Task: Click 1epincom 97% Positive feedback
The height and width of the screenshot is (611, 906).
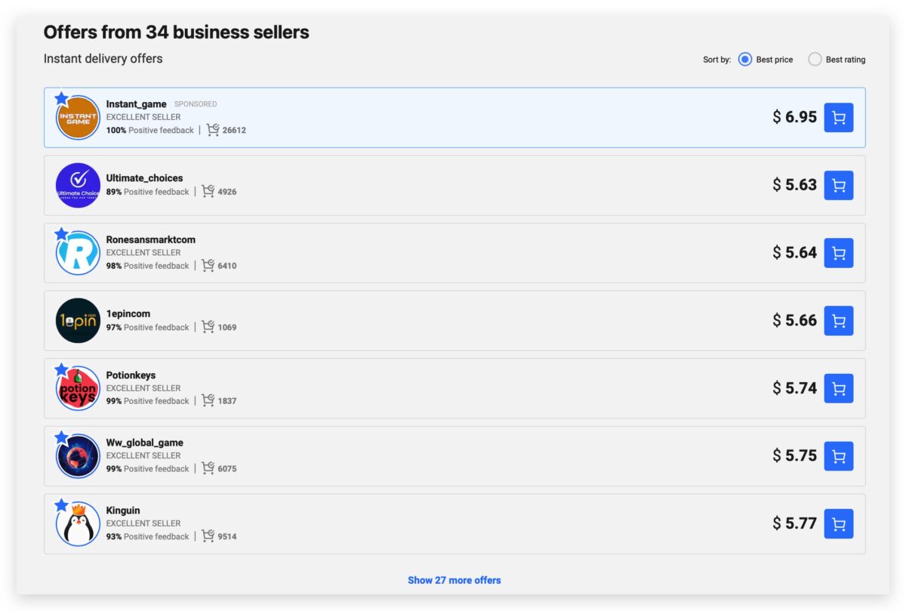Action: tap(147, 327)
